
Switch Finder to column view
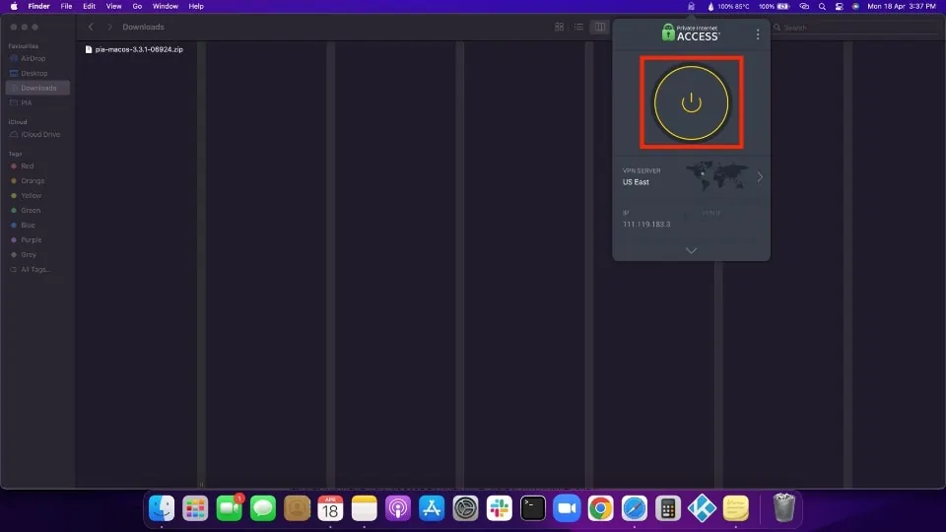[x=600, y=28]
